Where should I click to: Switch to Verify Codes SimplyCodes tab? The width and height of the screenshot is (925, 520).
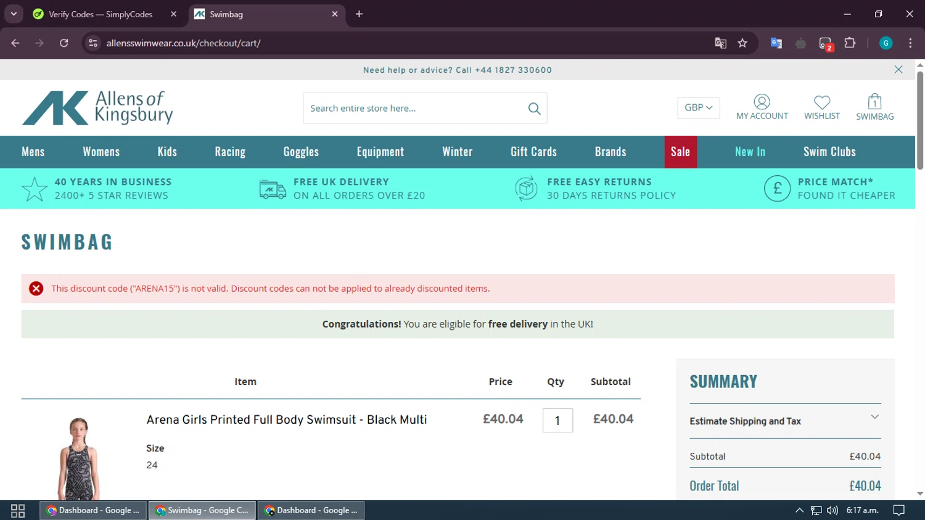(101, 14)
